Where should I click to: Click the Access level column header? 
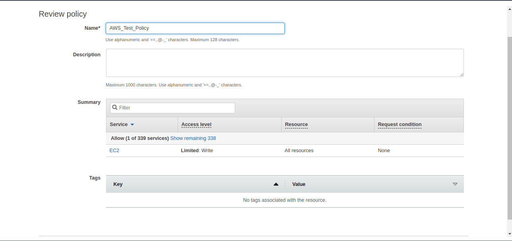[x=196, y=124]
